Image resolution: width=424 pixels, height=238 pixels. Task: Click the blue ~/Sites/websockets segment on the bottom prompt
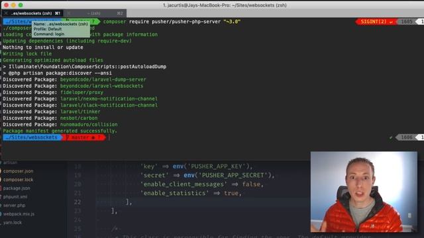[x=32, y=138]
